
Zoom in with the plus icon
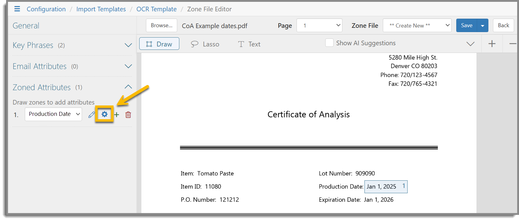492,44
